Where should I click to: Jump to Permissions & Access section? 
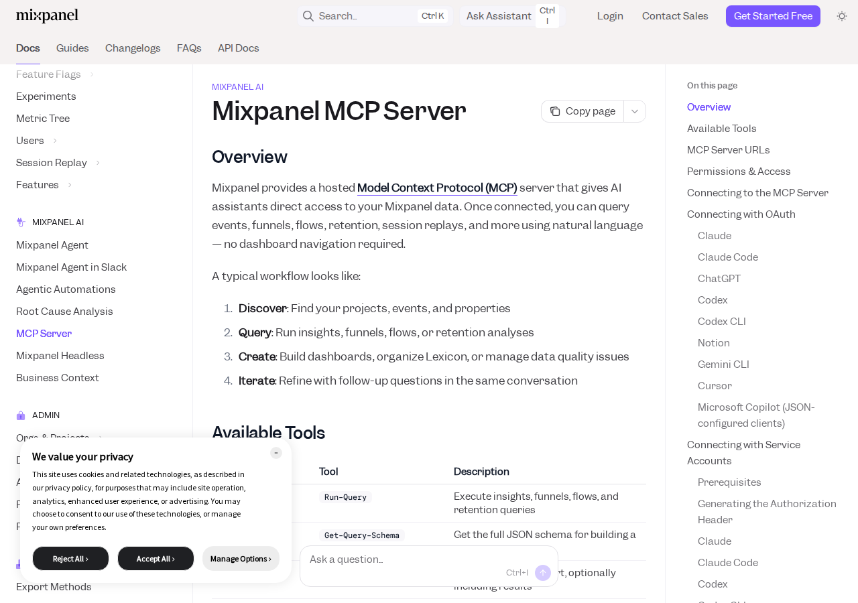click(x=739, y=172)
